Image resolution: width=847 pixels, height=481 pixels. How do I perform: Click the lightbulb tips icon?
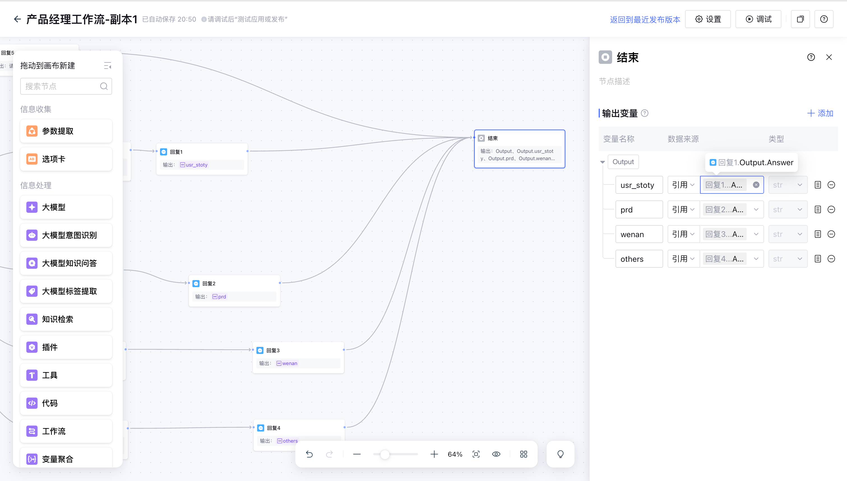point(560,454)
